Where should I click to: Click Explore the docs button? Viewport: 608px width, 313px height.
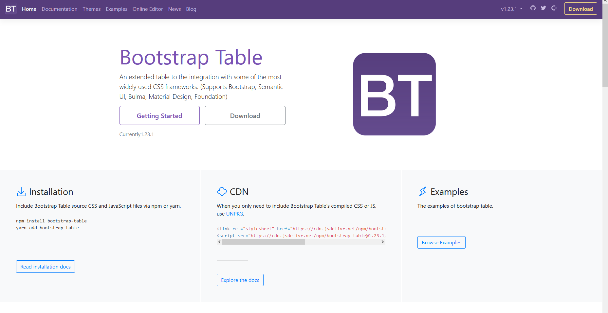click(240, 280)
